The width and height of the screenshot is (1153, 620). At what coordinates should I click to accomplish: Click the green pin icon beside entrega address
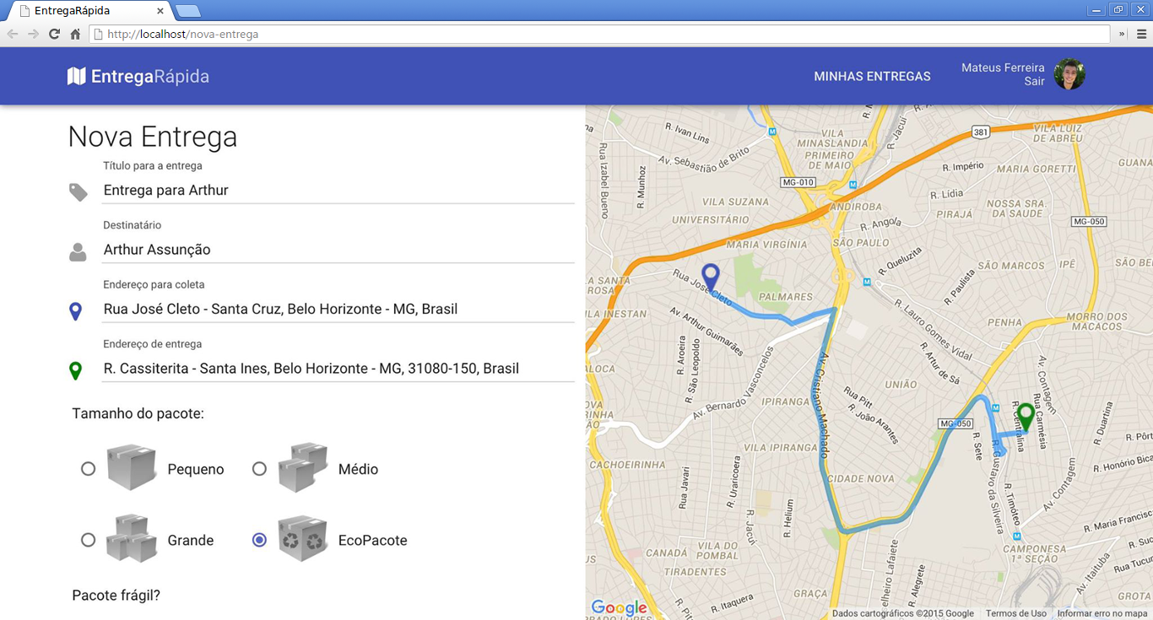point(75,370)
